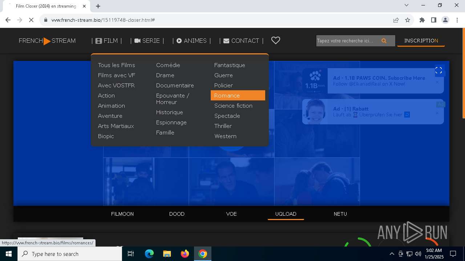Image resolution: width=465 pixels, height=261 pixels.
Task: Open the FILM menu
Action: click(x=107, y=41)
